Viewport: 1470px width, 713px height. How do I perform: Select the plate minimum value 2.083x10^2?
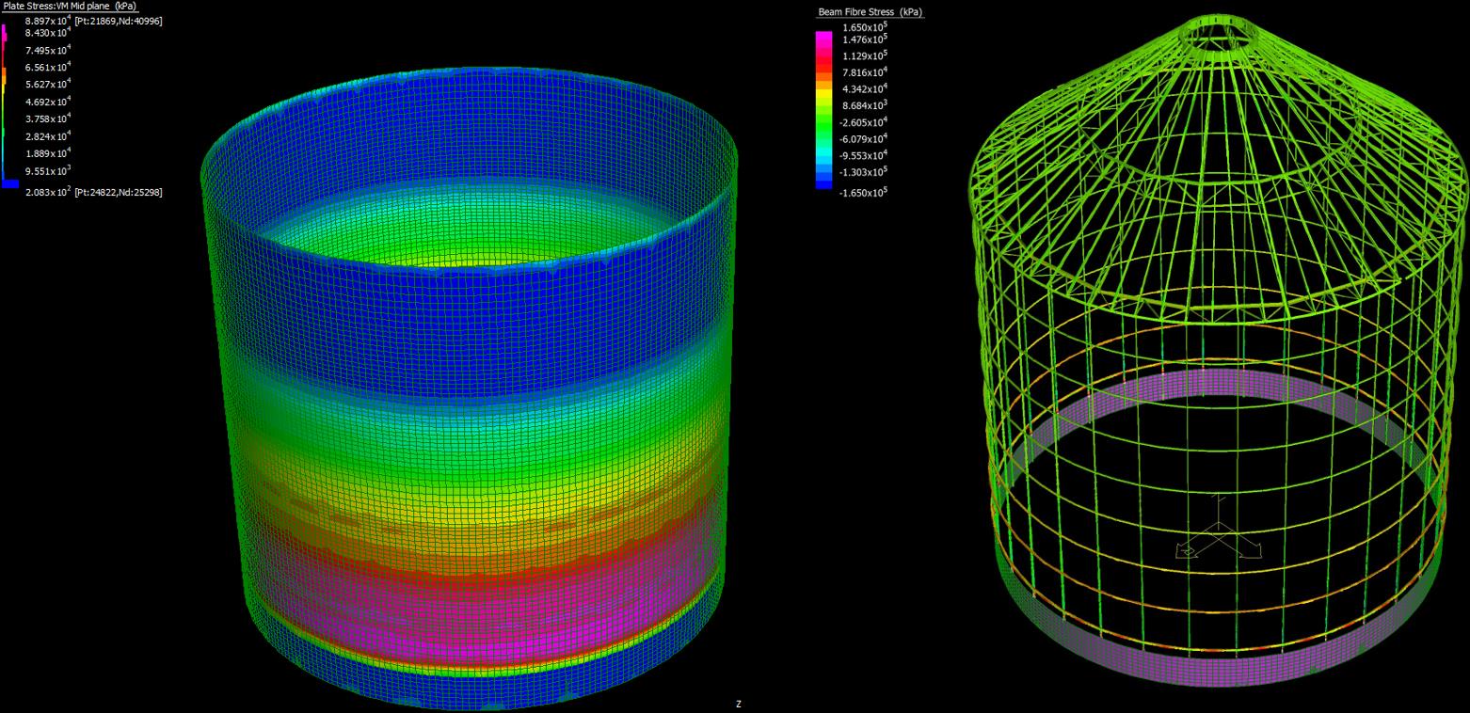(x=48, y=191)
